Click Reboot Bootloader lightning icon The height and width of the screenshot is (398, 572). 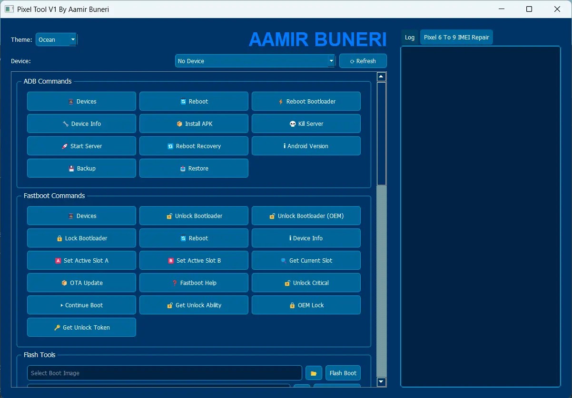[x=281, y=102]
